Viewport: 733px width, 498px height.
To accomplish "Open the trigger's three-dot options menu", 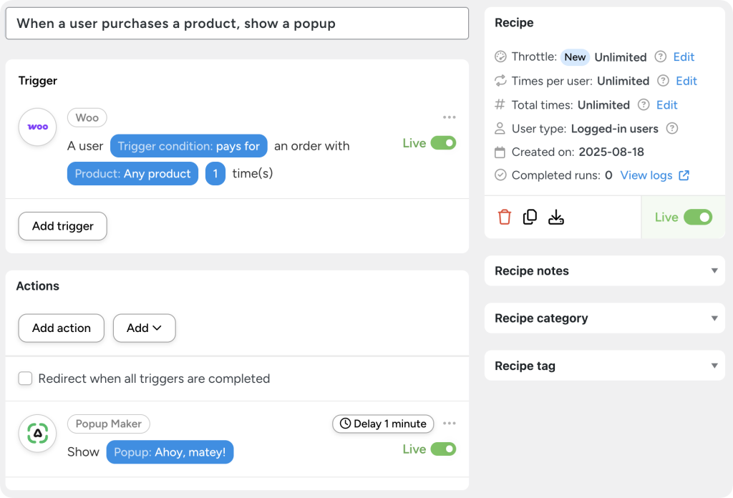I will [x=450, y=117].
